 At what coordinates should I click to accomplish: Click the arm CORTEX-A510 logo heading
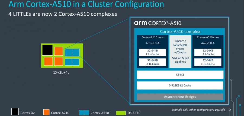[158, 23]
